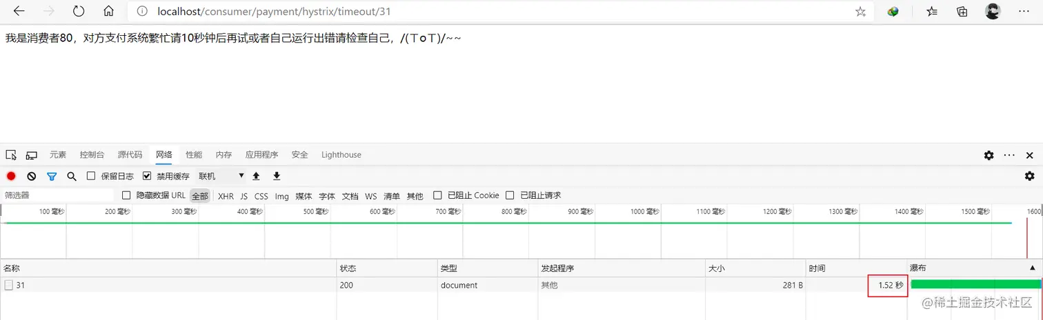Import HAR file upload arrow
This screenshot has width=1043, height=320.
point(256,176)
